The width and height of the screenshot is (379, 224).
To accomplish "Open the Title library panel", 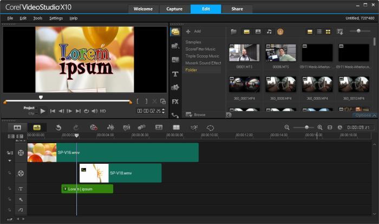I will 175,74.
